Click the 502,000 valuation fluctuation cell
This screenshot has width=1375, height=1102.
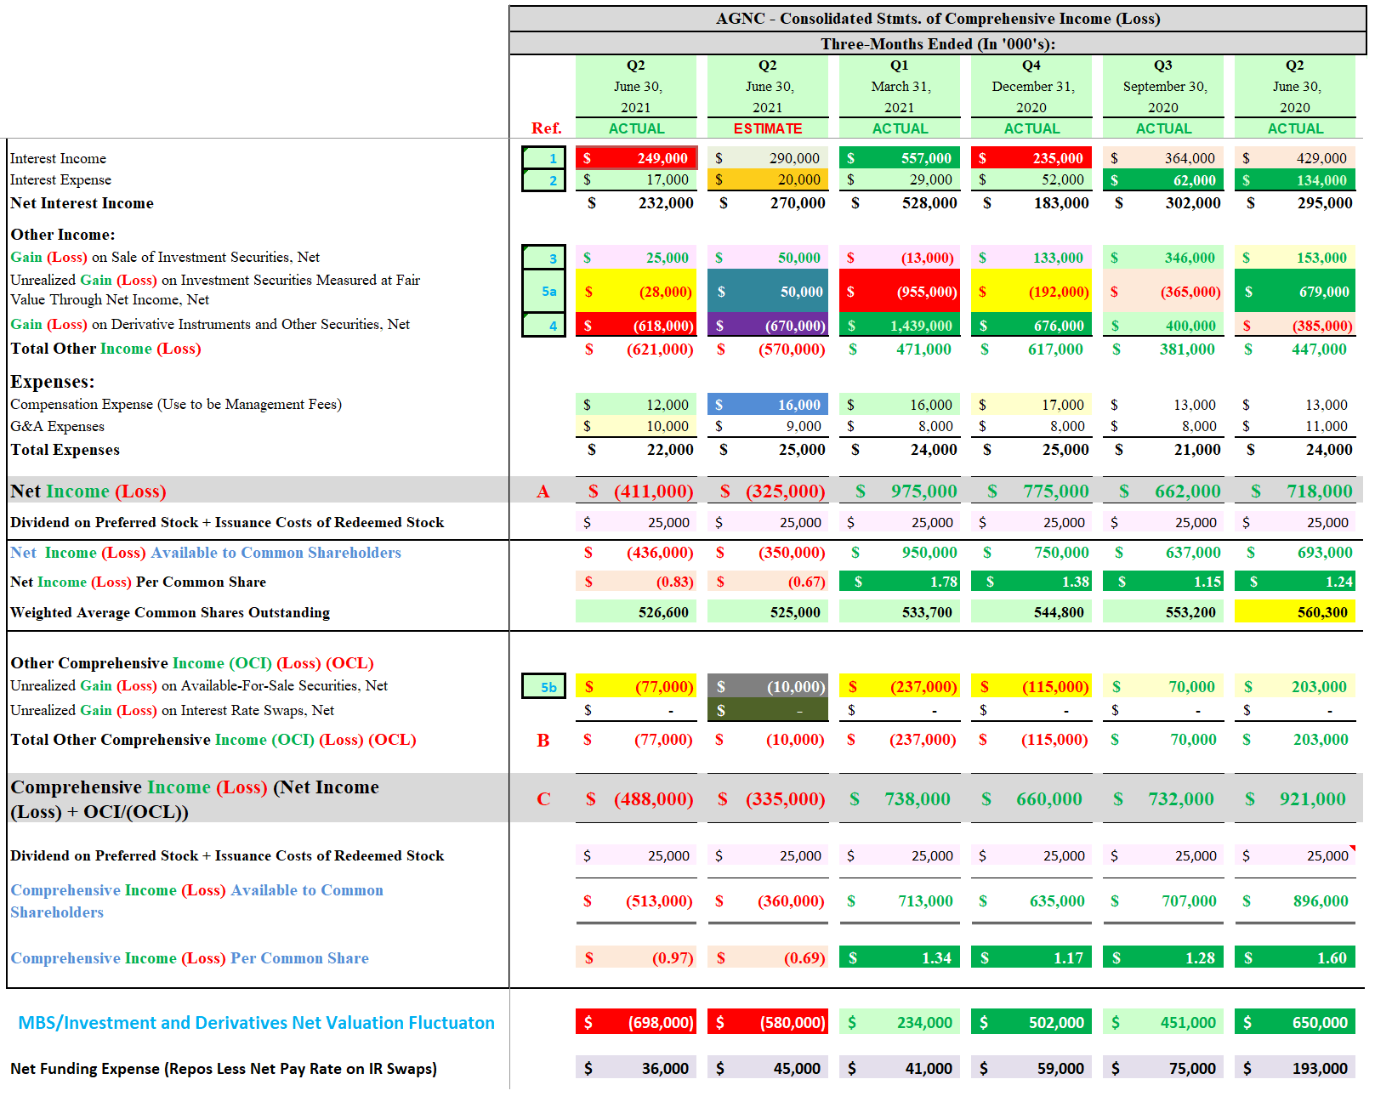coord(1031,1023)
